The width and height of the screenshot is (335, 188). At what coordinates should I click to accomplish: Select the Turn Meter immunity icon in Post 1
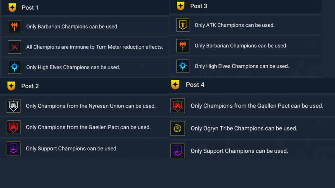[14, 47]
